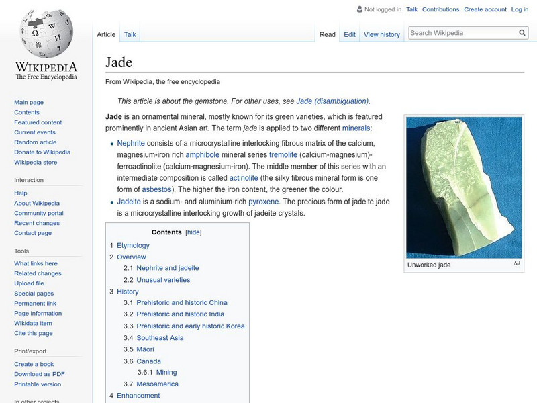The height and width of the screenshot is (403, 537).
Task: Open the Contributions link
Action: [440, 9]
